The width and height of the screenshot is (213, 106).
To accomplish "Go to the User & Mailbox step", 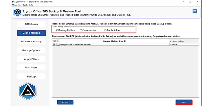I will tap(31, 33).
